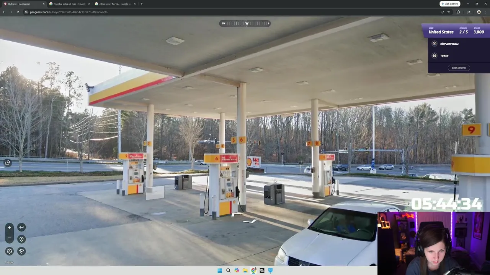The image size is (490, 275).
Task: Bookmark this page with star icon
Action: tap(449, 12)
